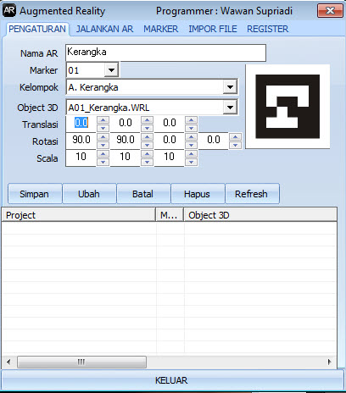Open the Marker number dropdown

[111, 70]
